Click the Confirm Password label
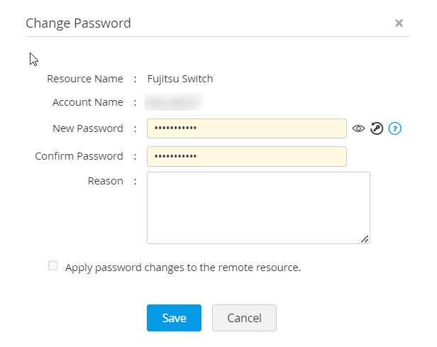The height and width of the screenshot is (347, 437). click(x=79, y=156)
